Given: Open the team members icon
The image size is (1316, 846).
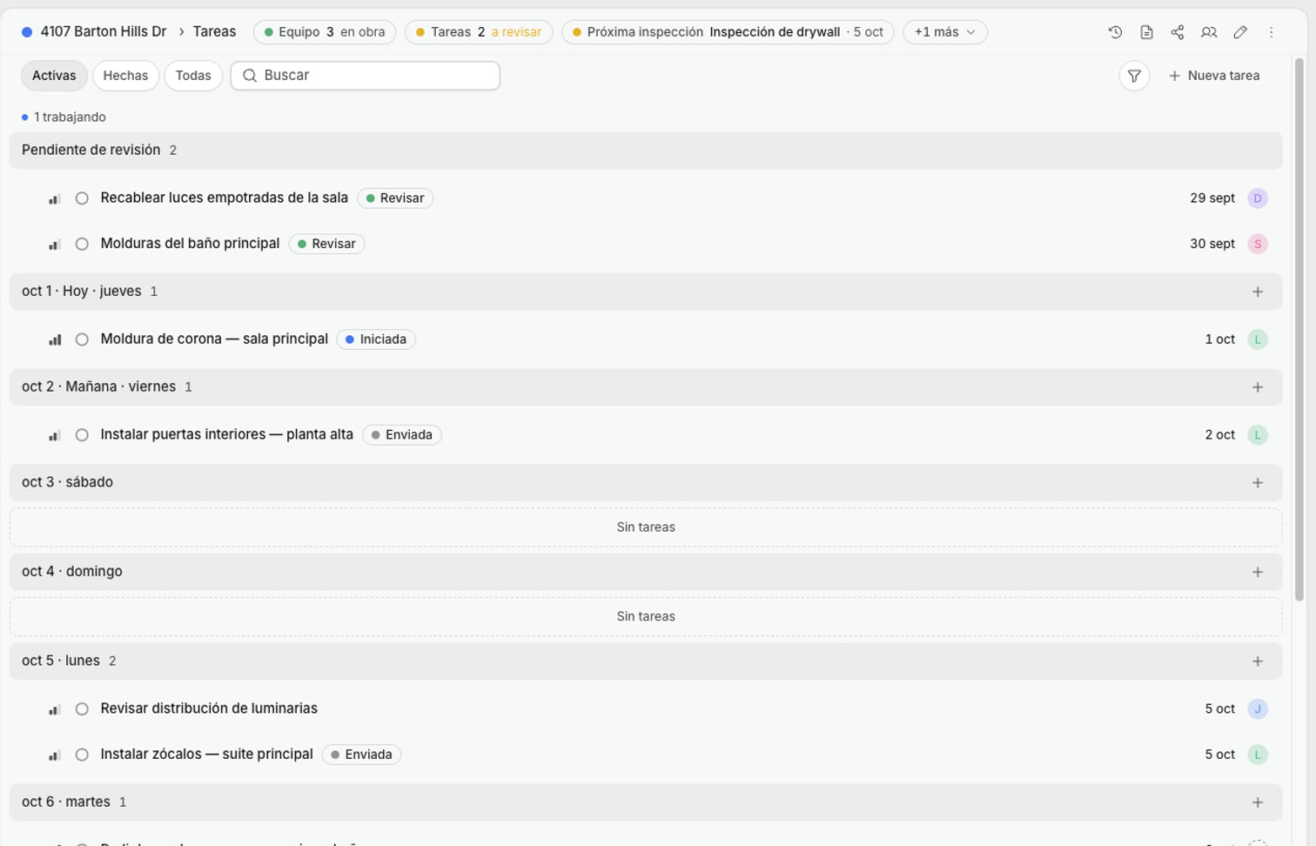Looking at the screenshot, I should click(1209, 32).
